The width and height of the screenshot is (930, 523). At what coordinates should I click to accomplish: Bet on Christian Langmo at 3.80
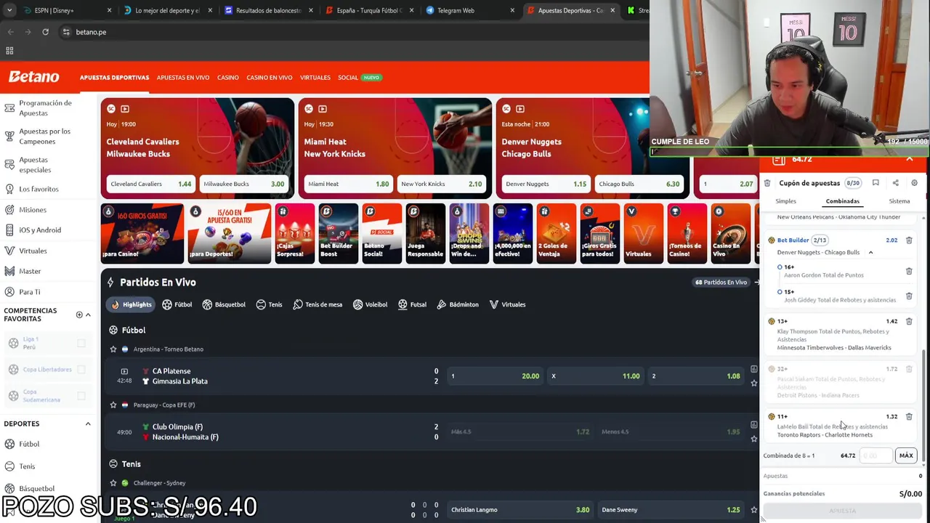(519, 510)
